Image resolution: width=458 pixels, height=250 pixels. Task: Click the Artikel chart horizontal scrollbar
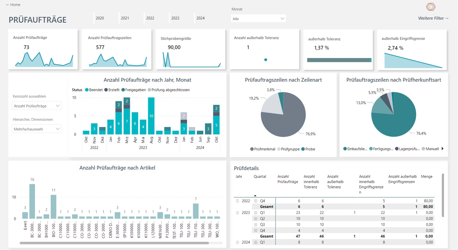[x=114, y=243]
